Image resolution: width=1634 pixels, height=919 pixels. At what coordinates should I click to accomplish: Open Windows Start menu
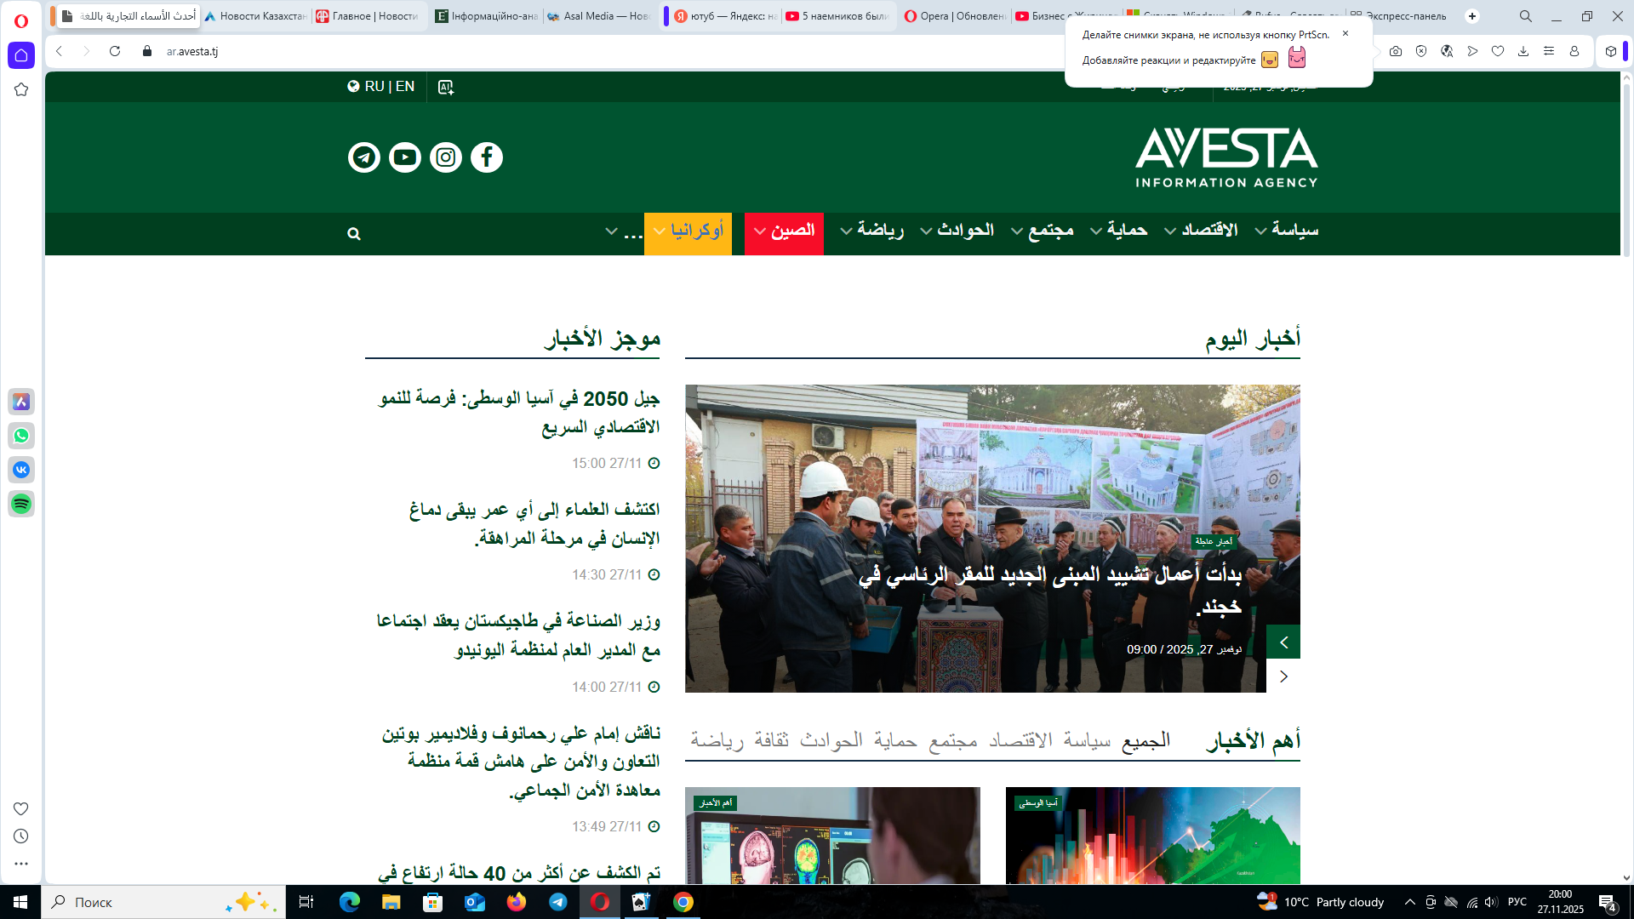(x=20, y=902)
